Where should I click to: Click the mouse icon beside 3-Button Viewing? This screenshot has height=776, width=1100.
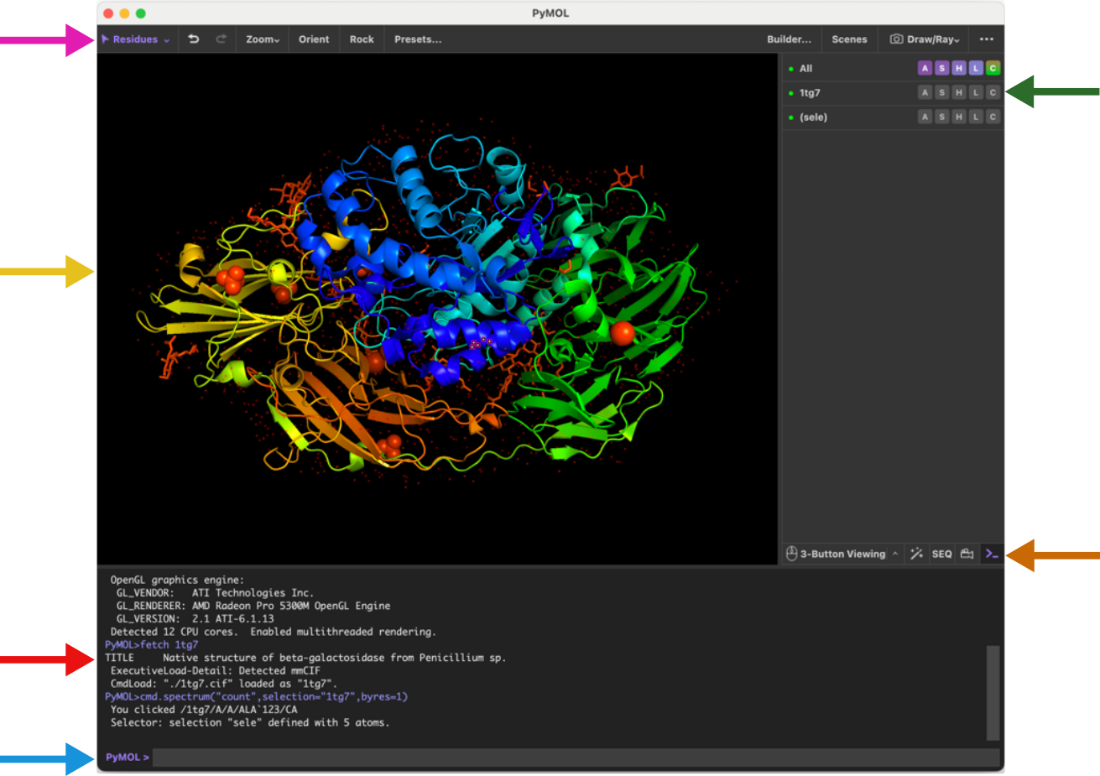click(791, 554)
